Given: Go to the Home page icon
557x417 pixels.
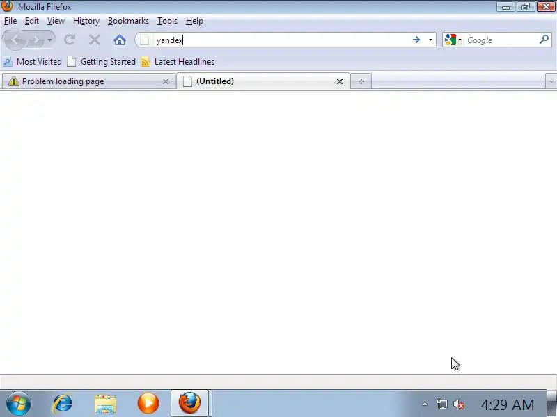Looking at the screenshot, I should coord(120,40).
